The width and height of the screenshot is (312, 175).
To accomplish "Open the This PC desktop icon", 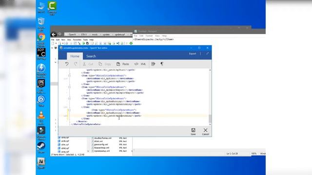I will 41,8.
